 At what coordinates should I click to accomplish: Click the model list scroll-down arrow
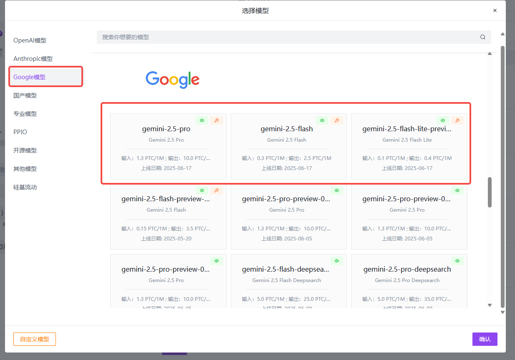pos(490,305)
